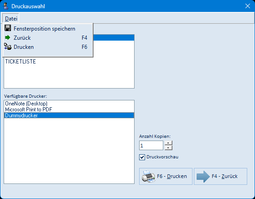This screenshot has height=199, width=255.
Task: Select the Dummydrucker printer entry
Action: point(69,115)
